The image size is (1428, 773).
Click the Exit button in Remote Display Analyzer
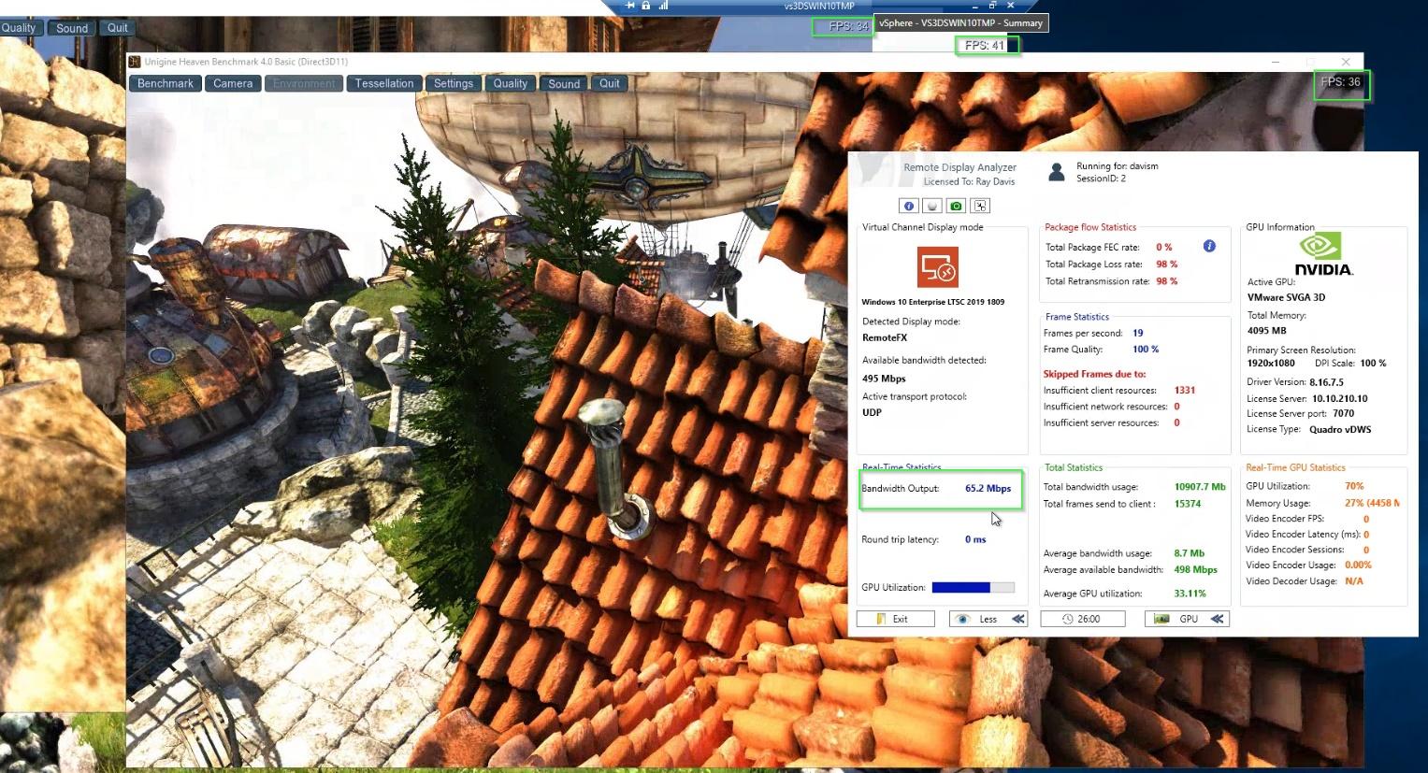click(896, 619)
